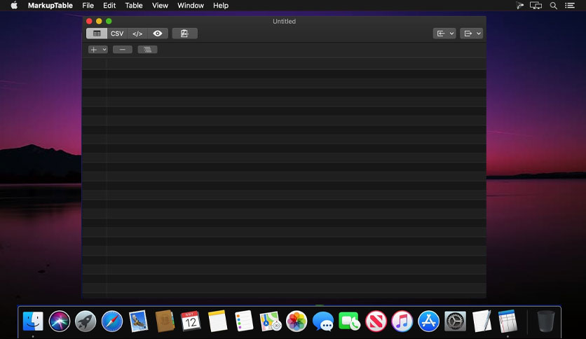Screen dimensions: 586x339
Task: Open the Help menu
Action: (221, 6)
